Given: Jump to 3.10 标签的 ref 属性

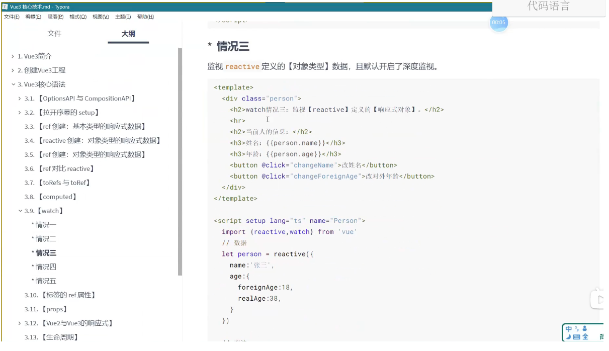Looking at the screenshot, I should click(60, 295).
